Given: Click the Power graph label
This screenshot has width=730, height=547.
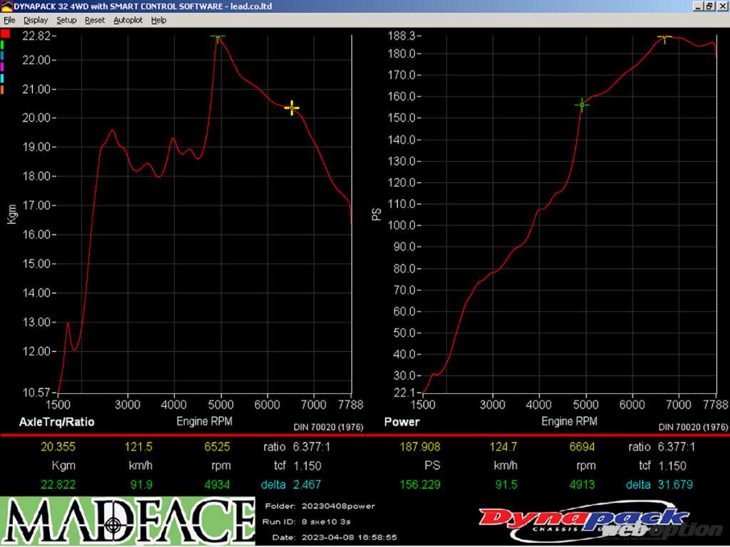Looking at the screenshot, I should tap(401, 422).
